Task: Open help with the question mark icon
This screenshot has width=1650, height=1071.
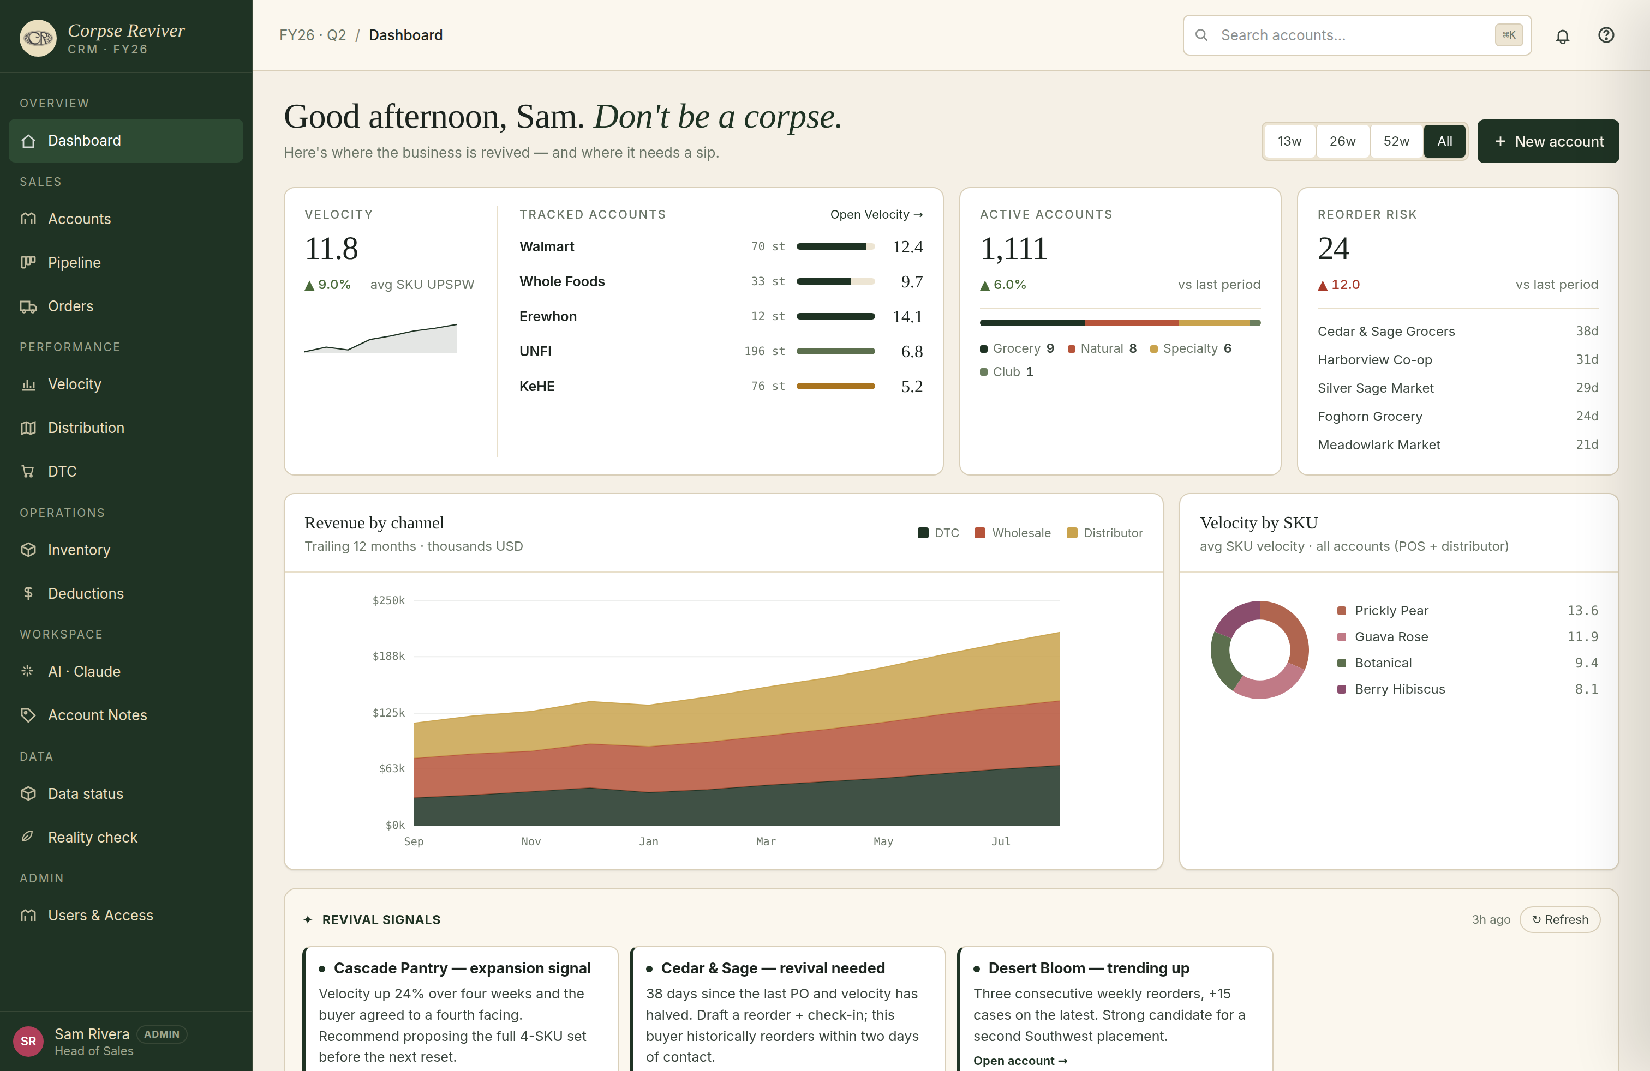Action: 1606,35
